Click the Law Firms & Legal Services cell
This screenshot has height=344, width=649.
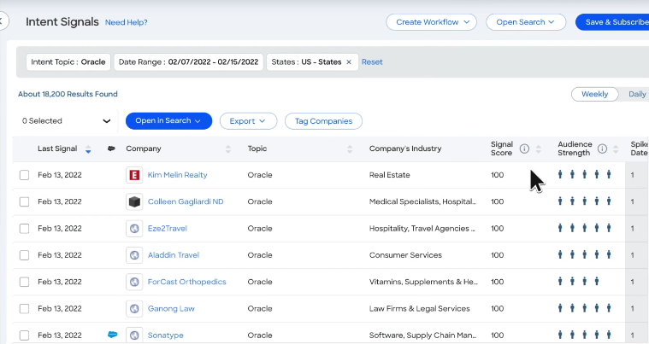click(x=419, y=308)
